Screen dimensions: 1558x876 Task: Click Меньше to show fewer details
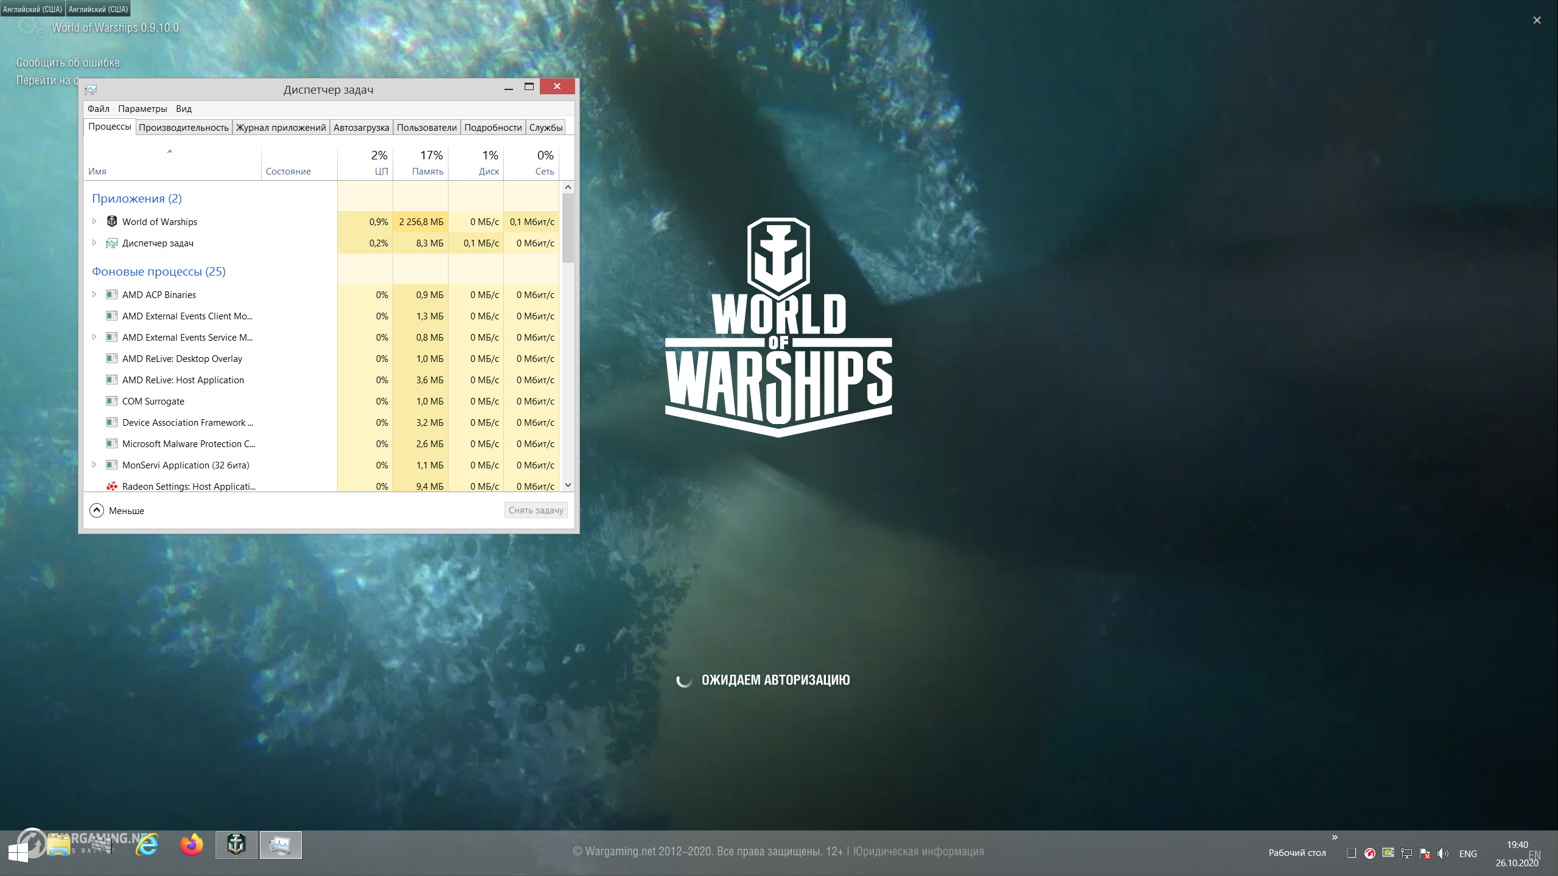pos(127,510)
